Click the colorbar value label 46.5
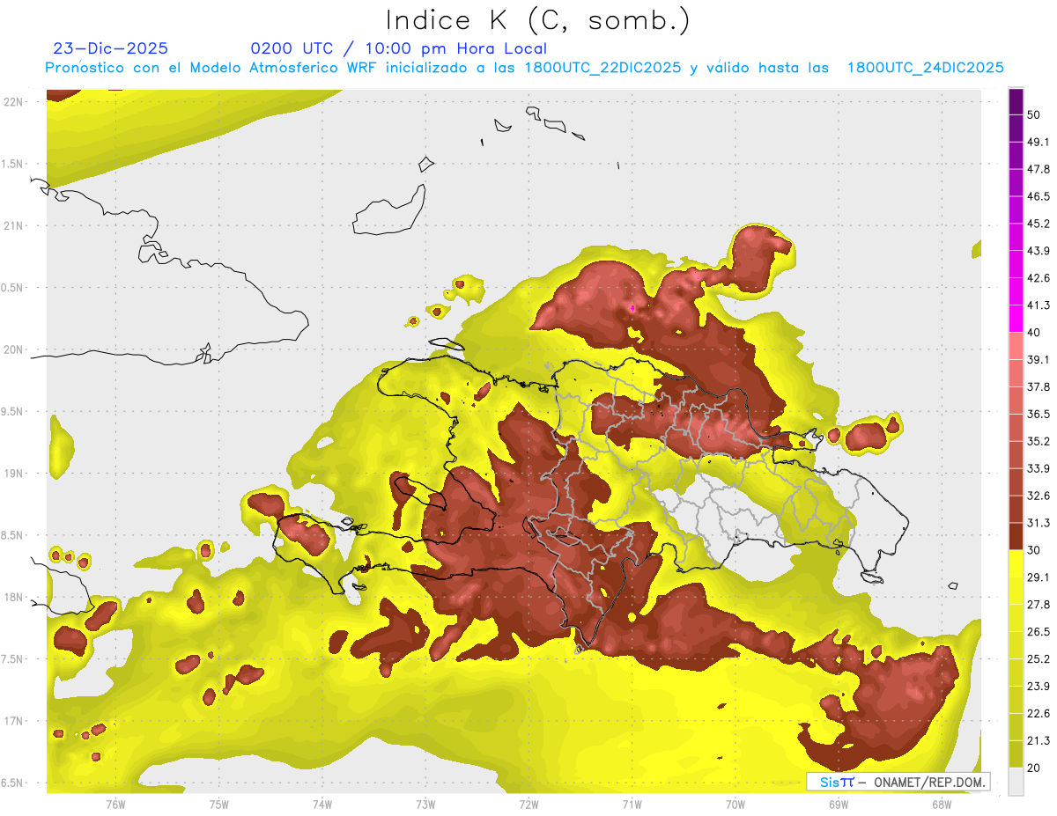 click(x=1039, y=196)
